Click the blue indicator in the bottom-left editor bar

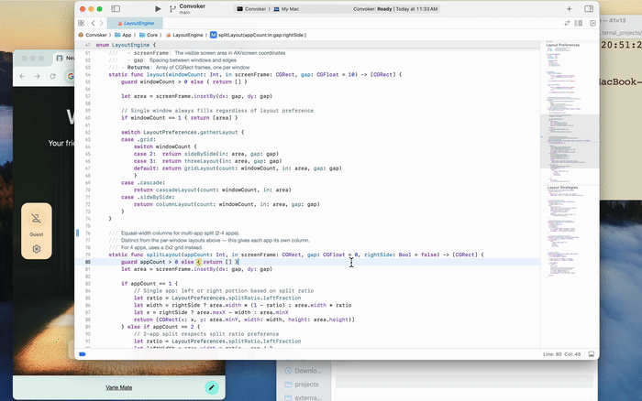(x=83, y=354)
